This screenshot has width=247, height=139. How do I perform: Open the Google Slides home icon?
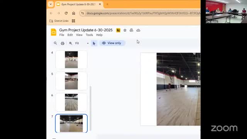pyautogui.click(x=54, y=32)
